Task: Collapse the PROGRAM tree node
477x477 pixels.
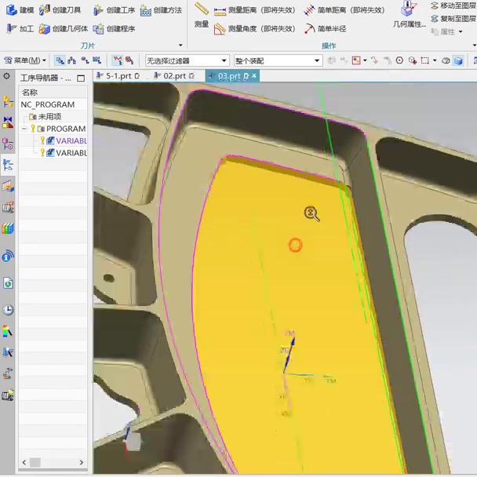Action: 25,129
